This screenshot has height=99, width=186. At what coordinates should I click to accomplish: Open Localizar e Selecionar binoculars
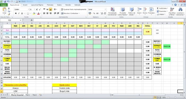tap(180, 11)
